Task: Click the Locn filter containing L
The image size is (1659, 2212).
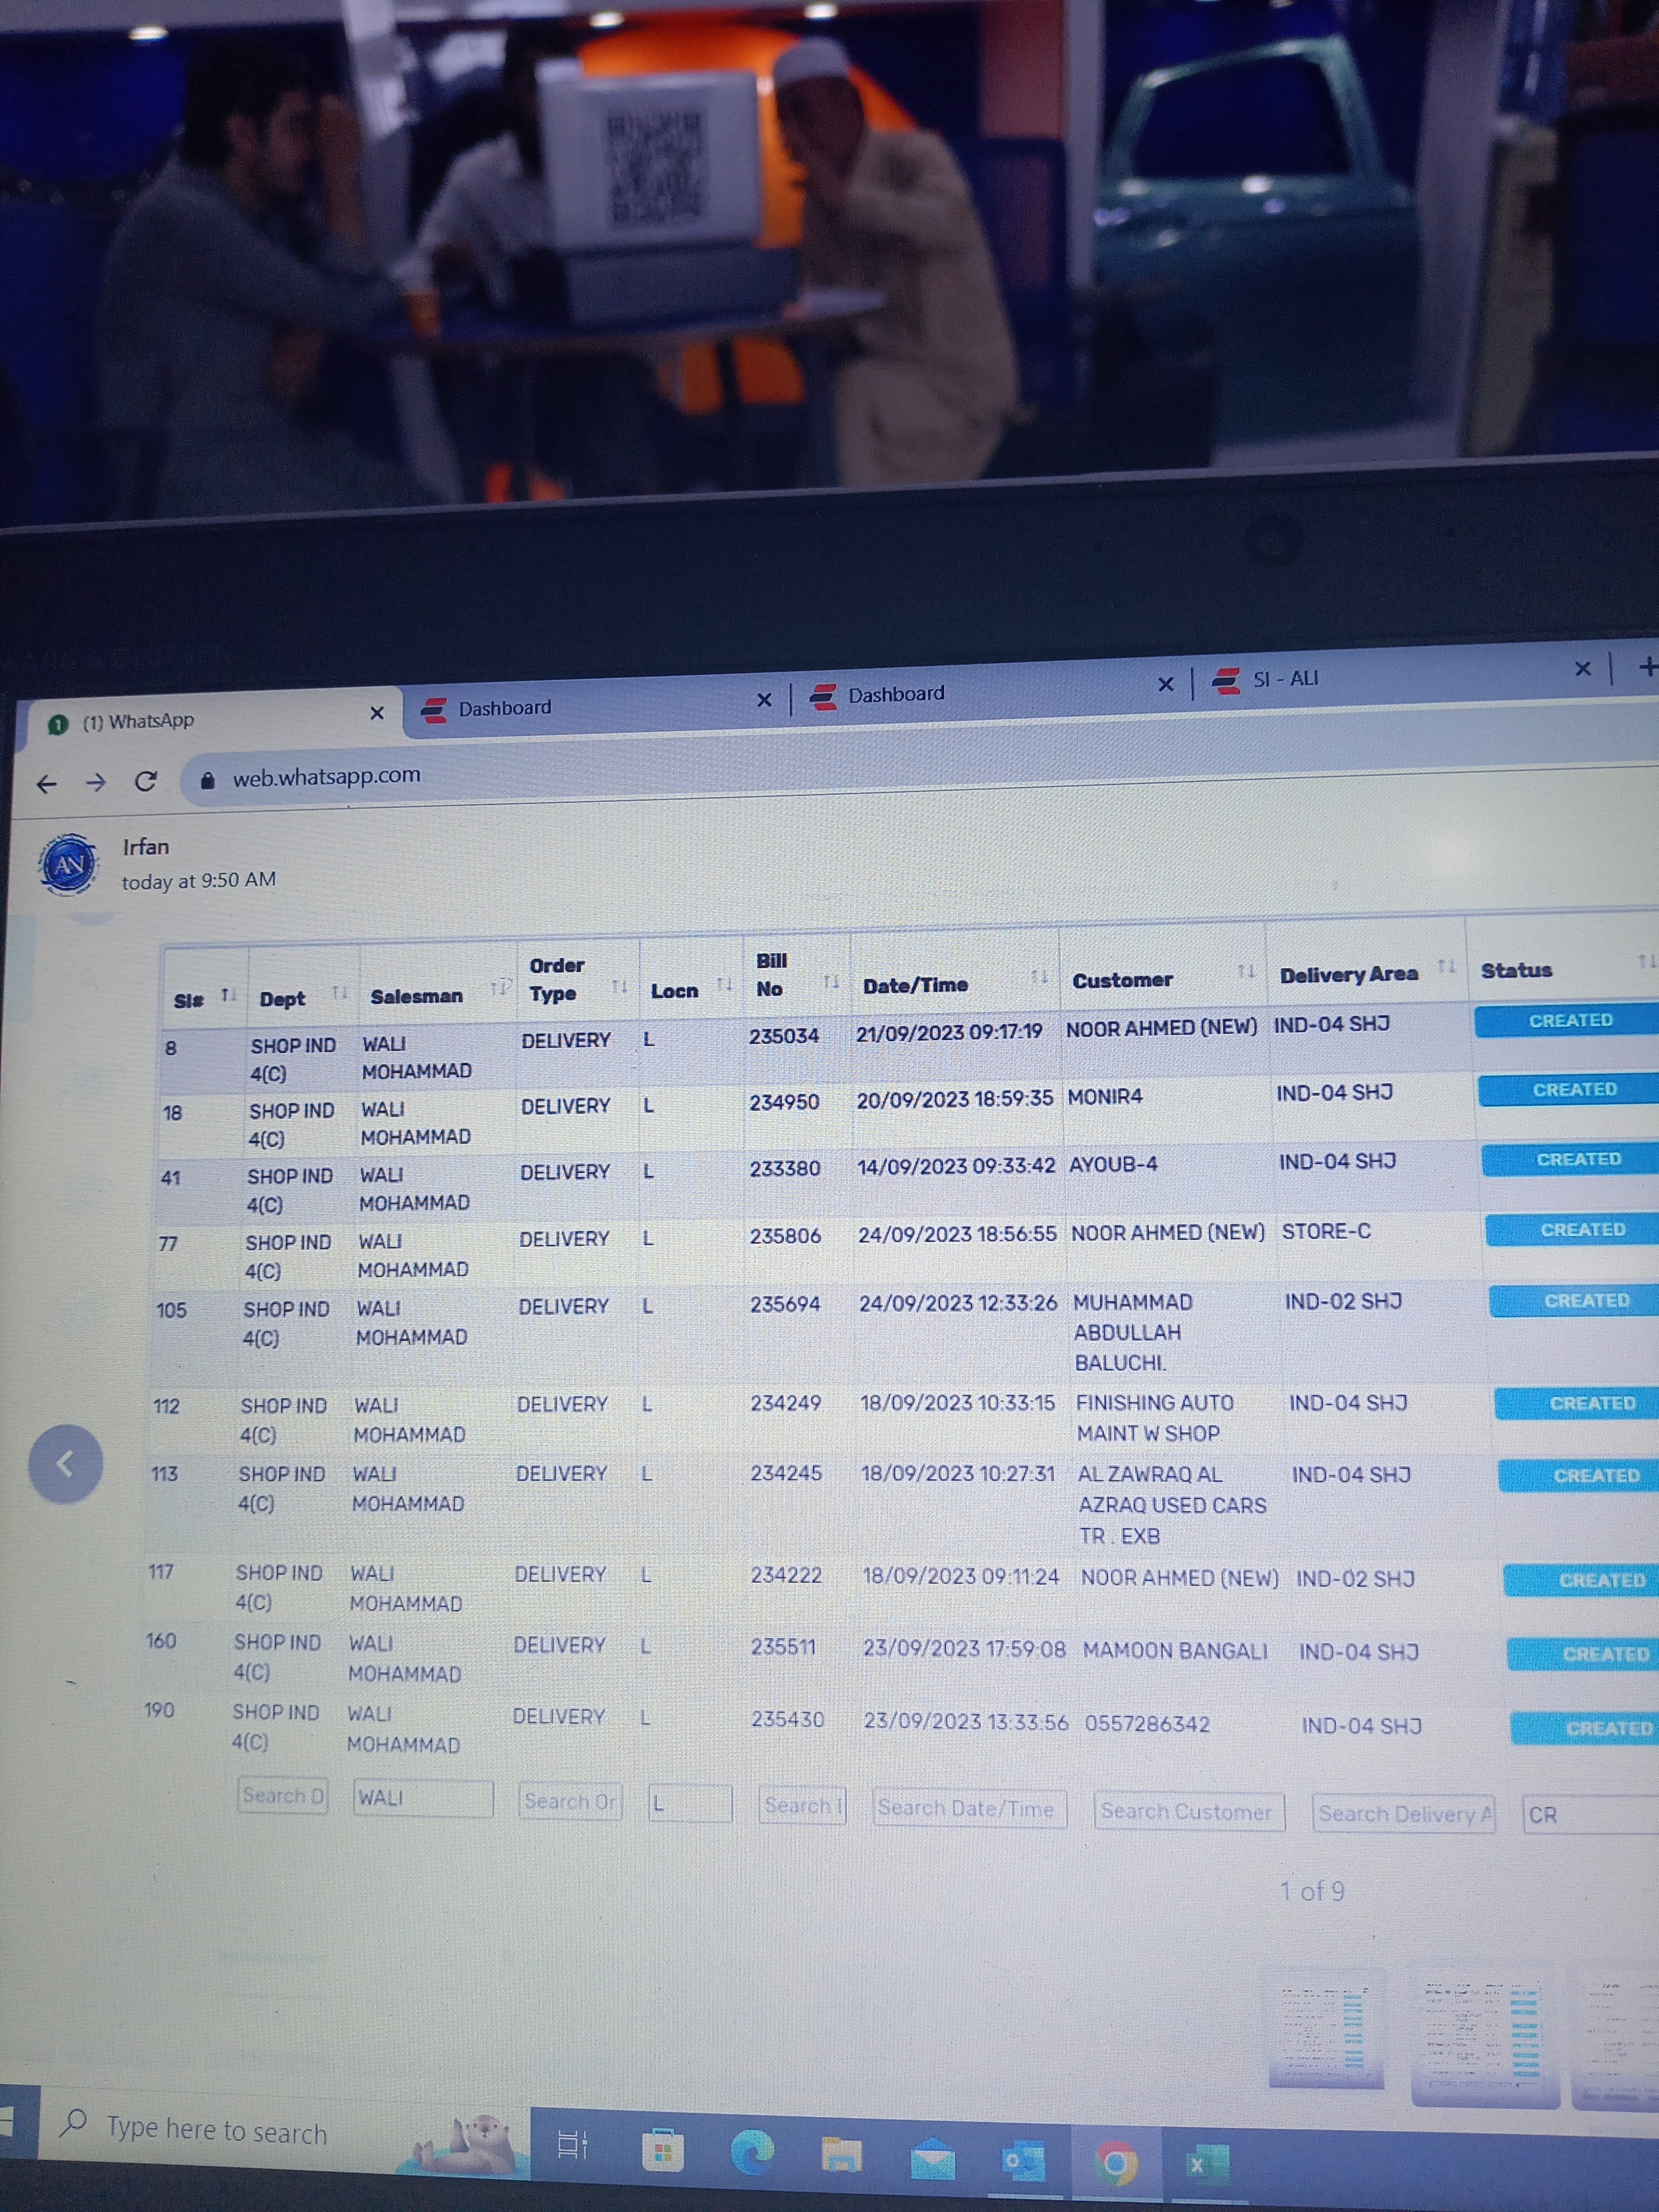Action: [690, 1804]
